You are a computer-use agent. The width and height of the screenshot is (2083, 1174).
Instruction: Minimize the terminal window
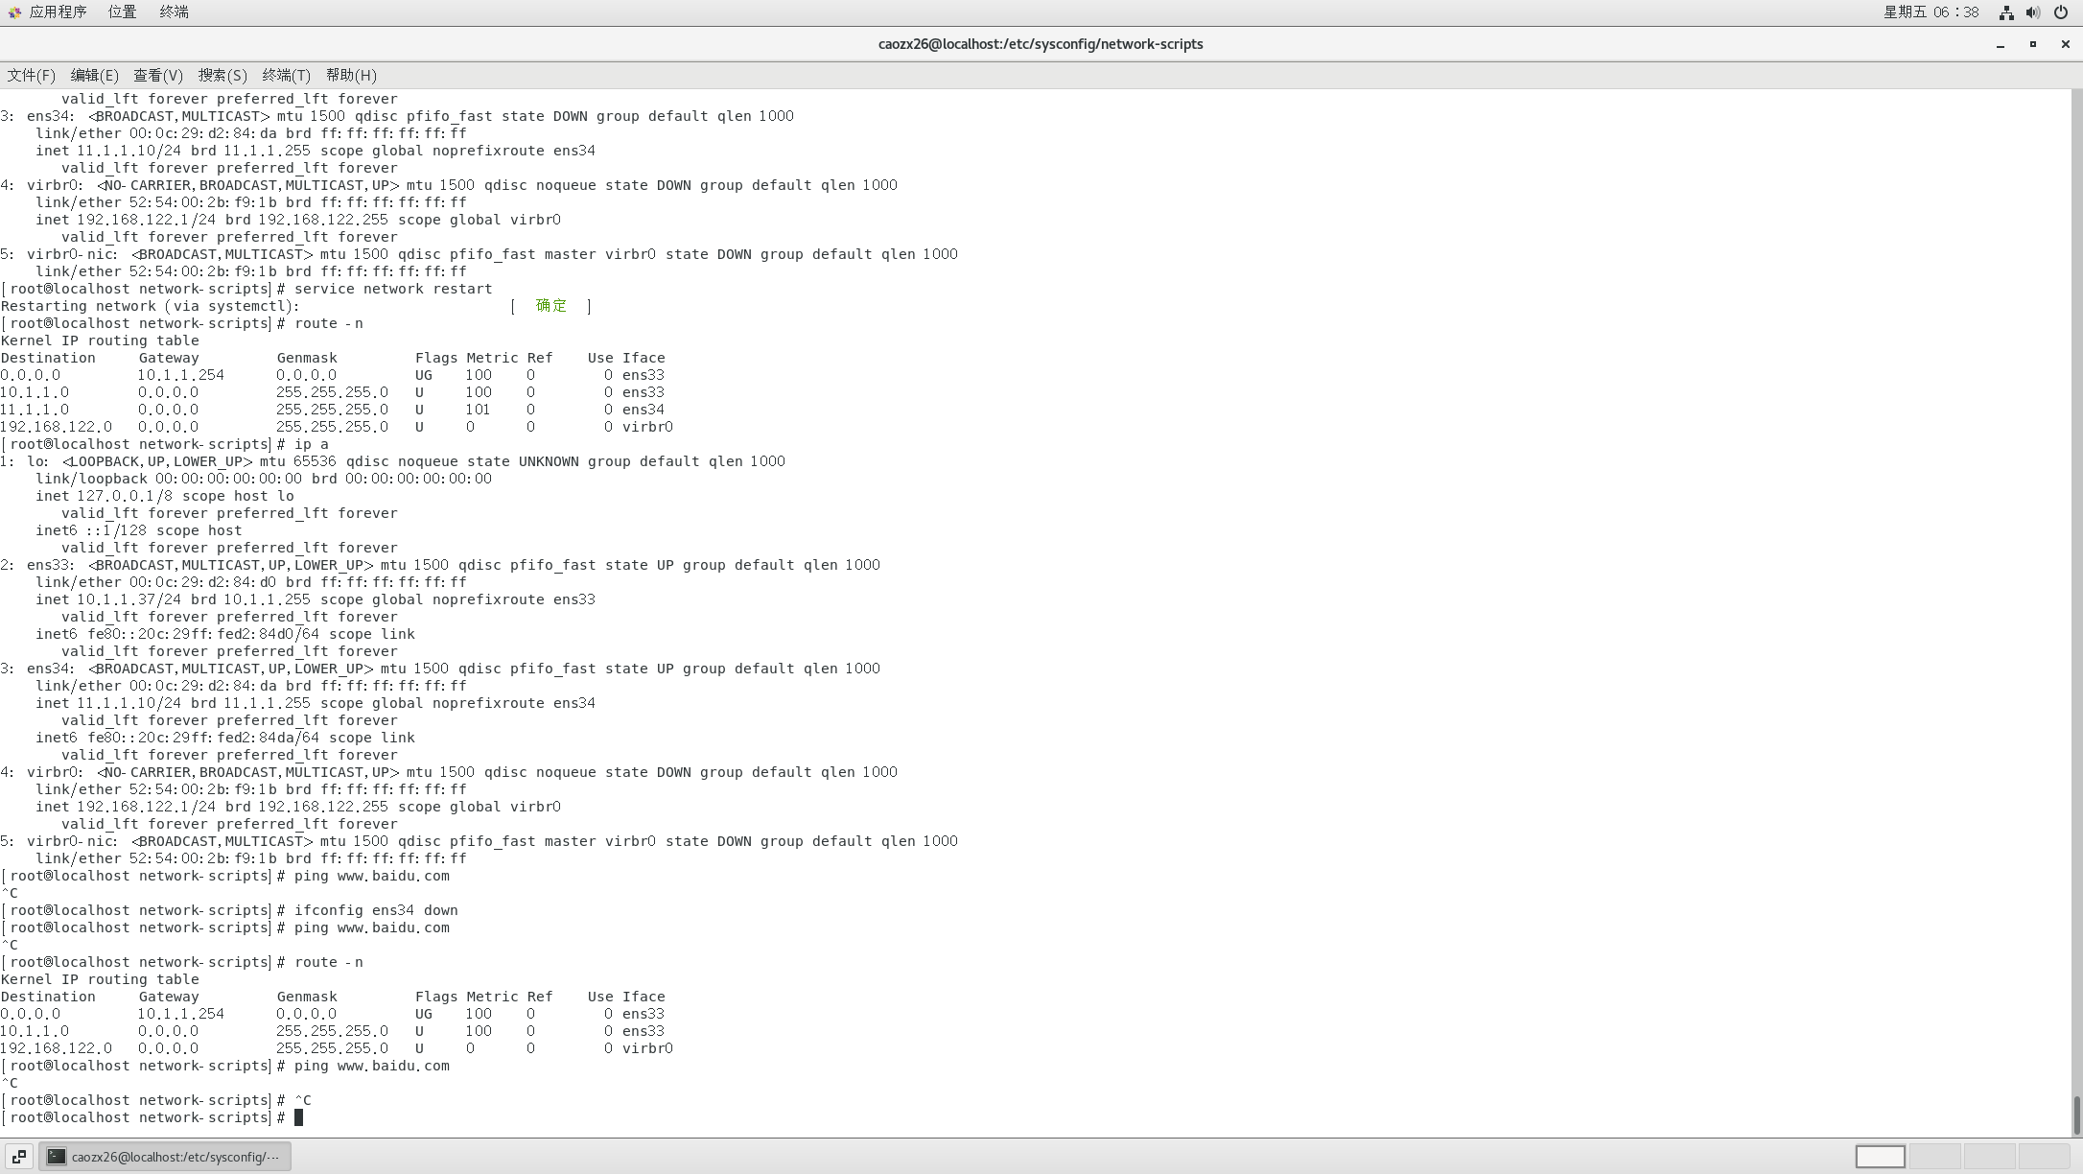(2001, 44)
